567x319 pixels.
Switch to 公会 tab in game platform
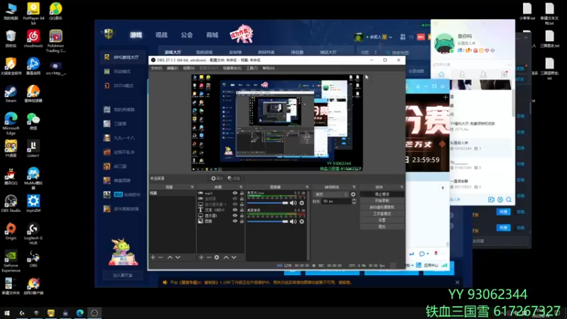pyautogui.click(x=186, y=35)
